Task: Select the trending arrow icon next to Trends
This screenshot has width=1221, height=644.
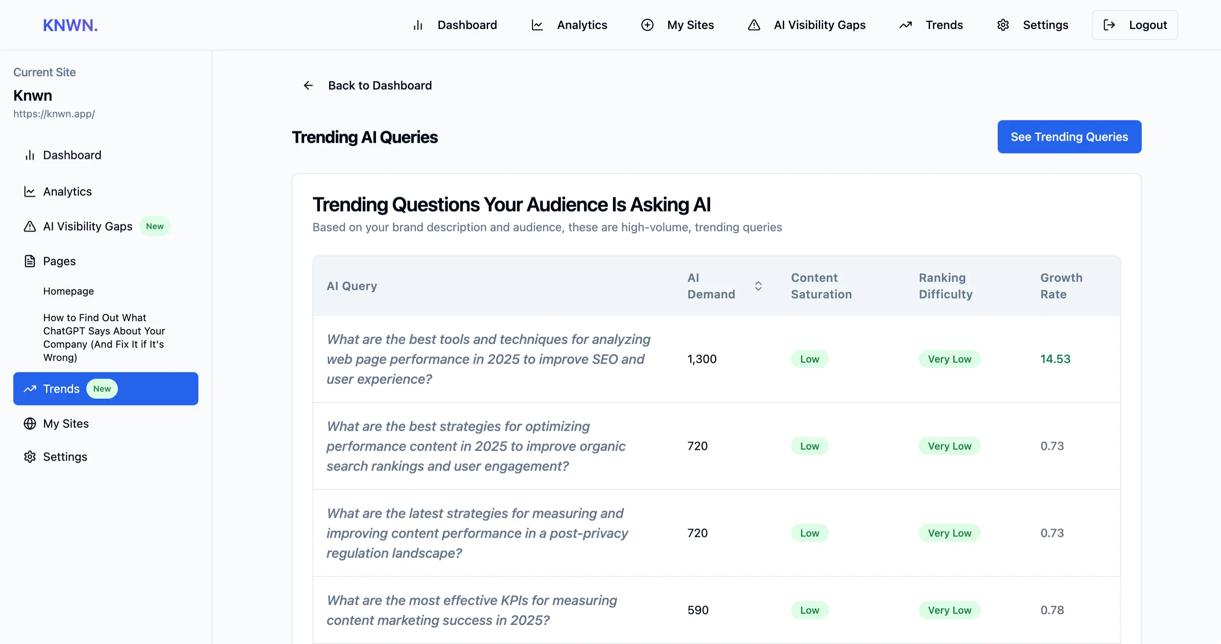Action: [x=906, y=24]
